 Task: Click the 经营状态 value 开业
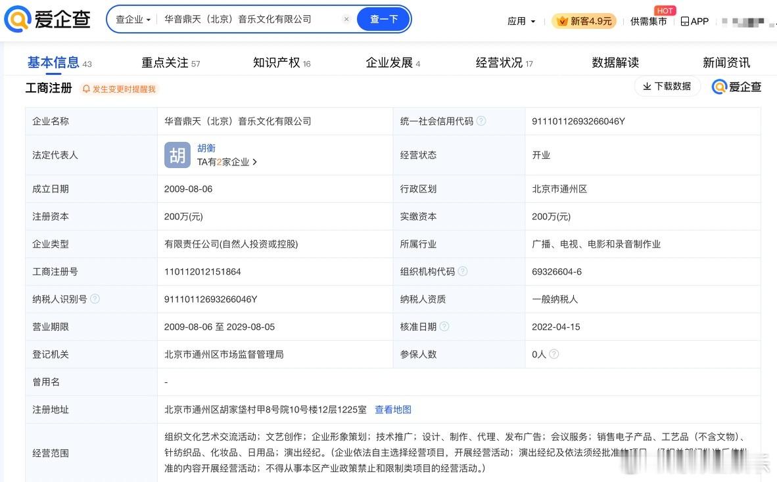pyautogui.click(x=541, y=155)
